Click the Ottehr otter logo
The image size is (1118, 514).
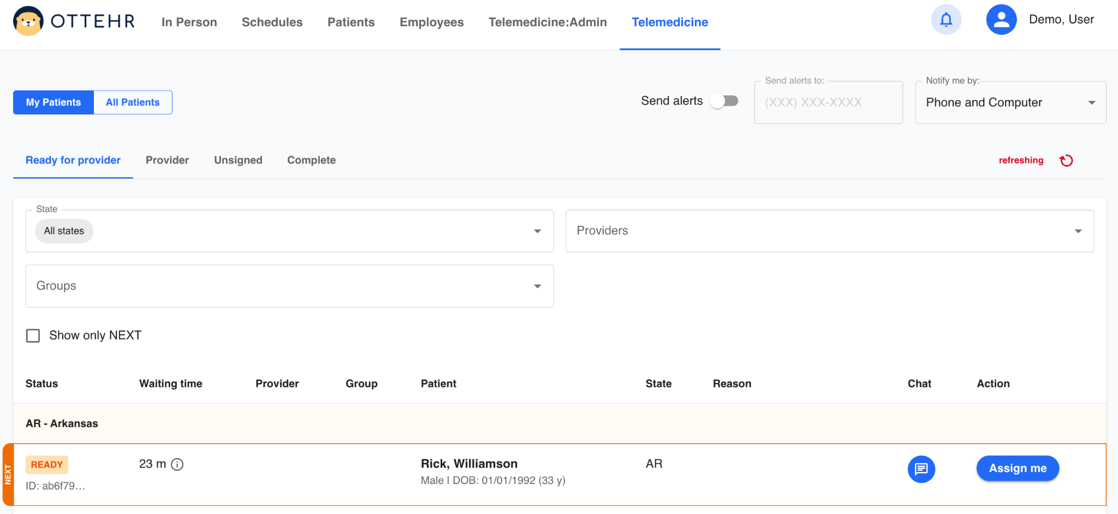[x=28, y=22]
